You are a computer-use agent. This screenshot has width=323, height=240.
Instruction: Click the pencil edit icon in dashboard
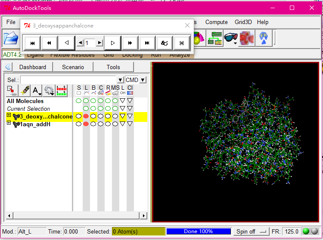point(25,91)
